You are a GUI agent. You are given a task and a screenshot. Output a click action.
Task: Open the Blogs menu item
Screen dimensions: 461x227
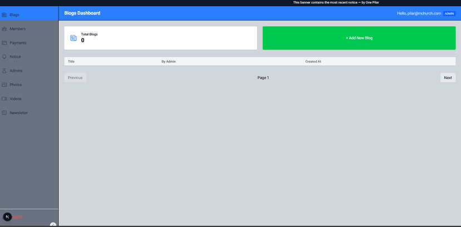[29, 14]
